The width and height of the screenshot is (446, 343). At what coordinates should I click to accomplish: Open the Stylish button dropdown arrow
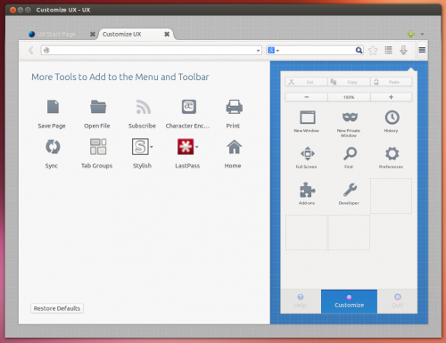tap(152, 147)
